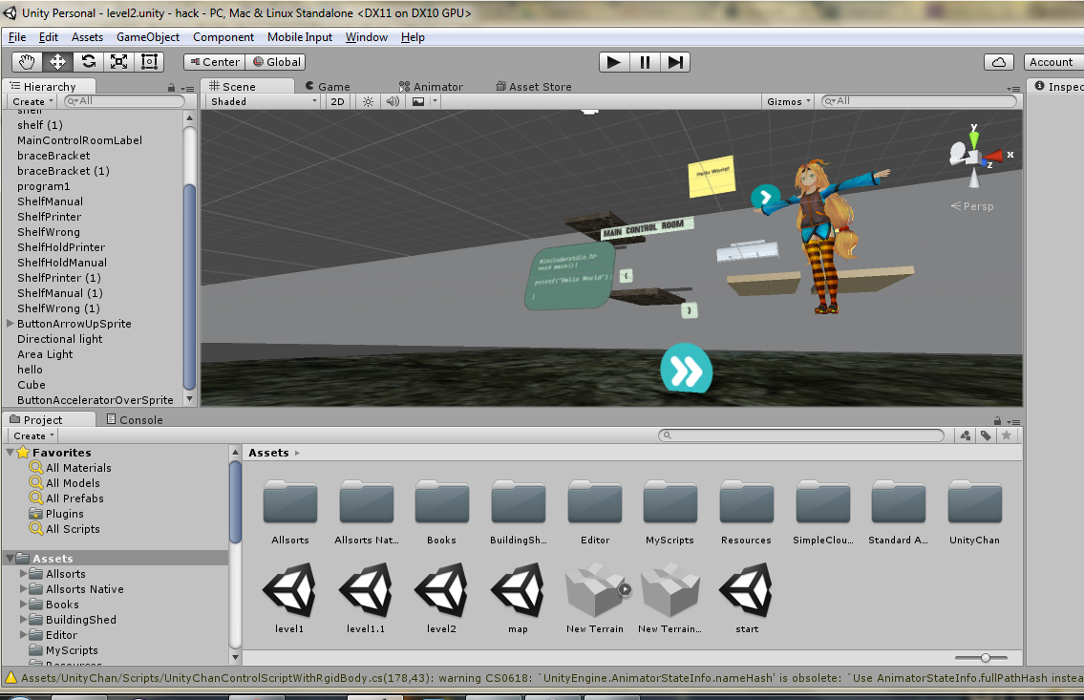Pause the game preview
1084x700 pixels.
tap(645, 62)
